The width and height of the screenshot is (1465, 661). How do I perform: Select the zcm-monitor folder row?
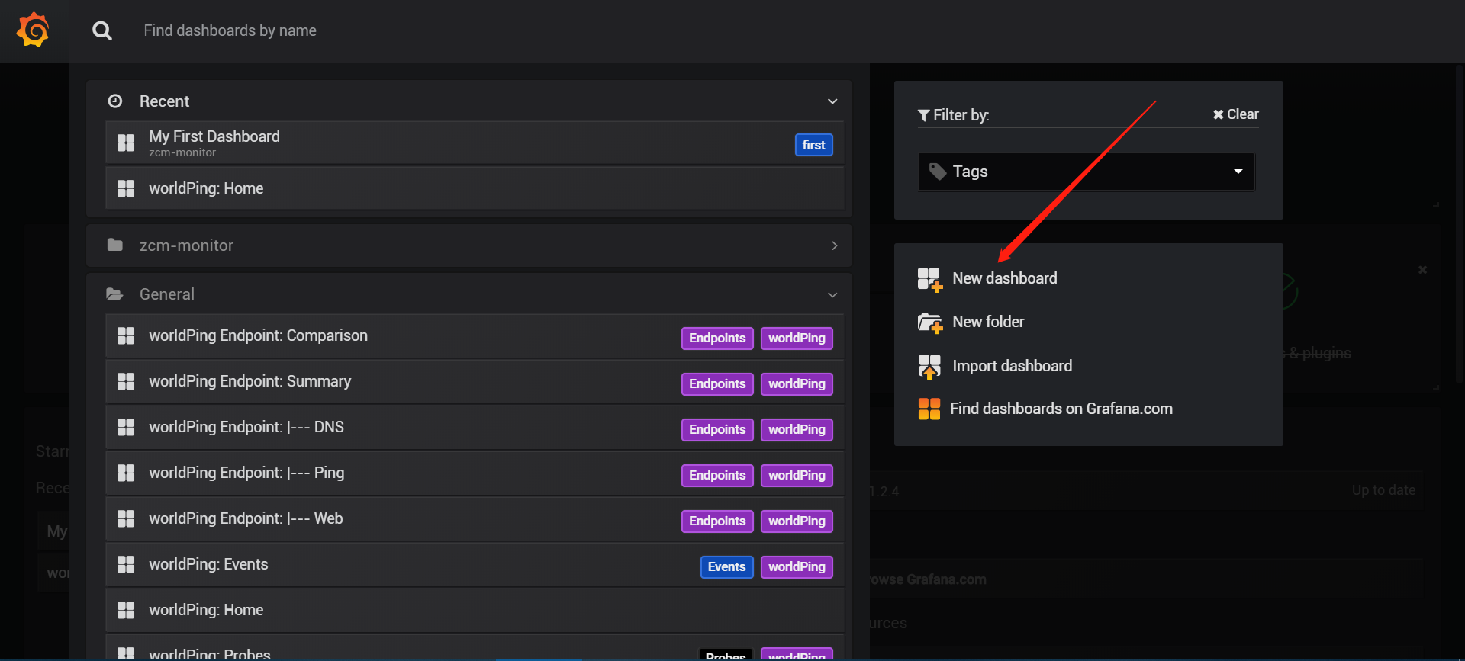468,245
